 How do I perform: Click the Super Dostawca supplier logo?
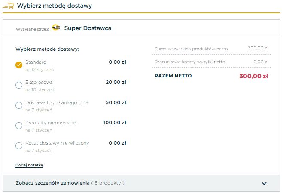[x=56, y=28]
